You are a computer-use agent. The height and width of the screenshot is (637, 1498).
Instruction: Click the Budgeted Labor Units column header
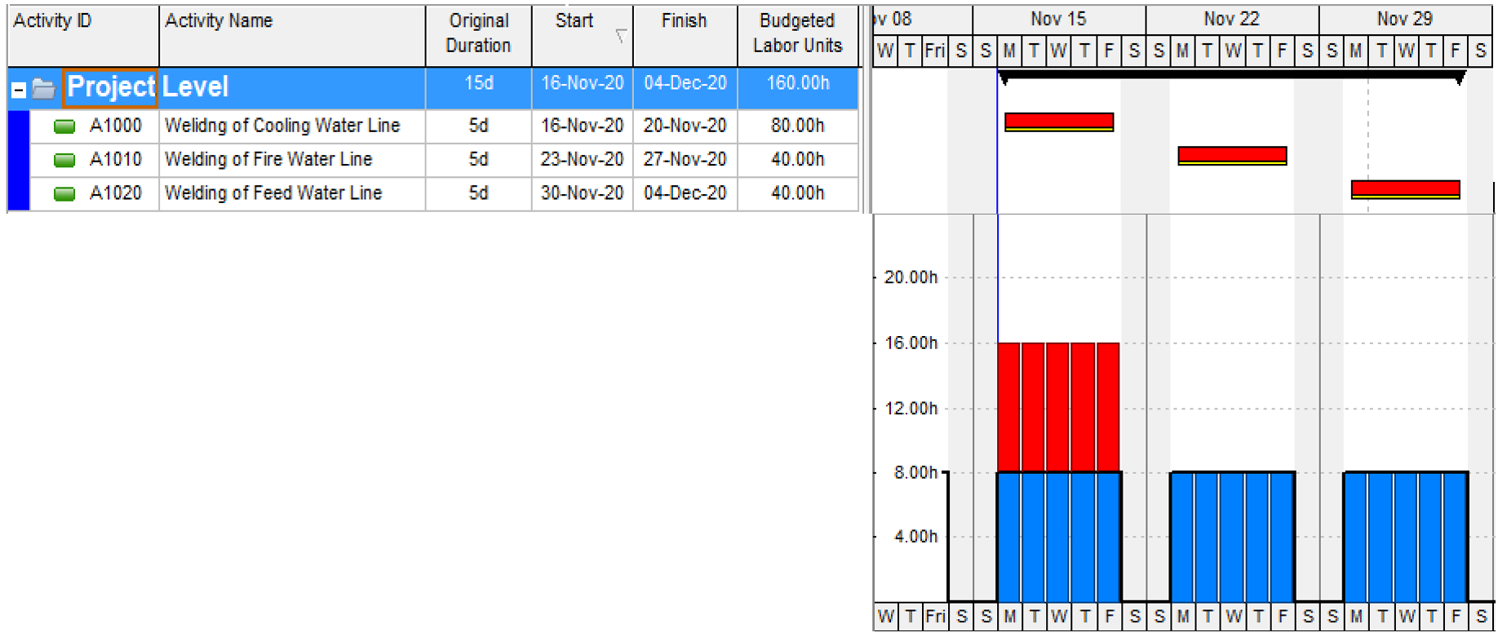click(797, 34)
